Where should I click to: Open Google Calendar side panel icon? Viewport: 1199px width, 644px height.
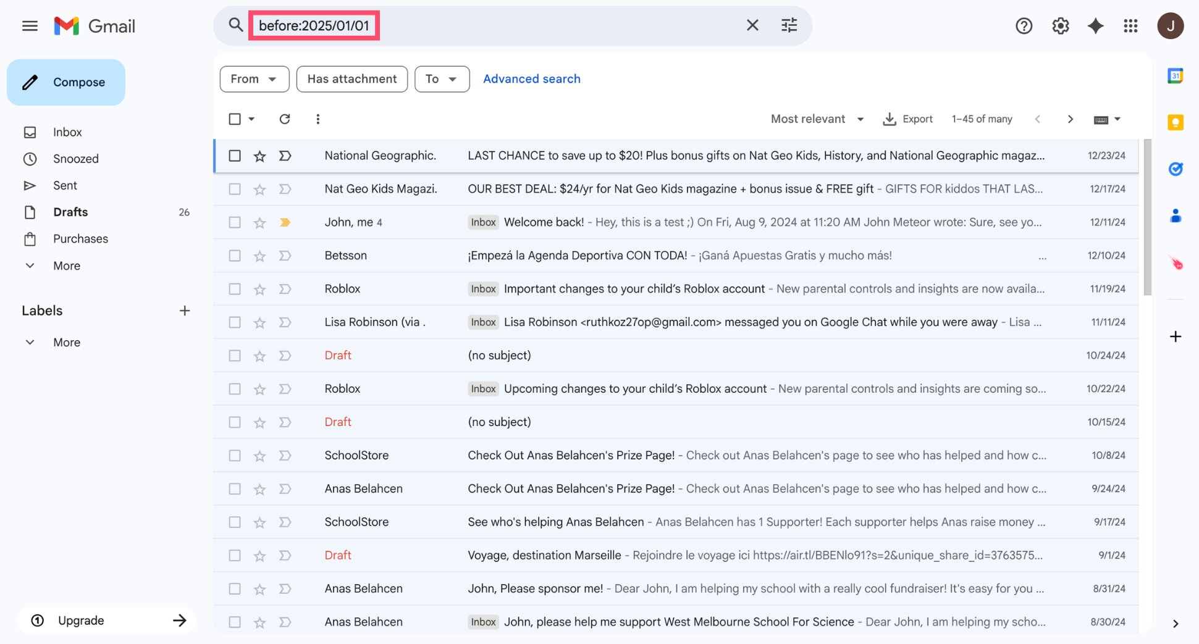[x=1175, y=76]
